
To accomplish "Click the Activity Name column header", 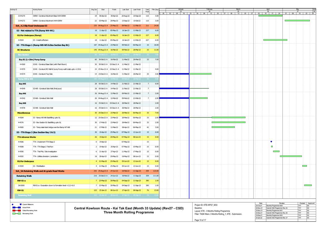I will pos(37,10).
